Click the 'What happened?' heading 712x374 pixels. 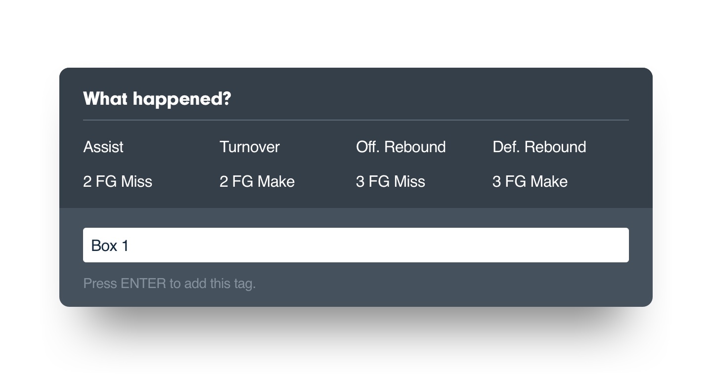click(x=157, y=99)
